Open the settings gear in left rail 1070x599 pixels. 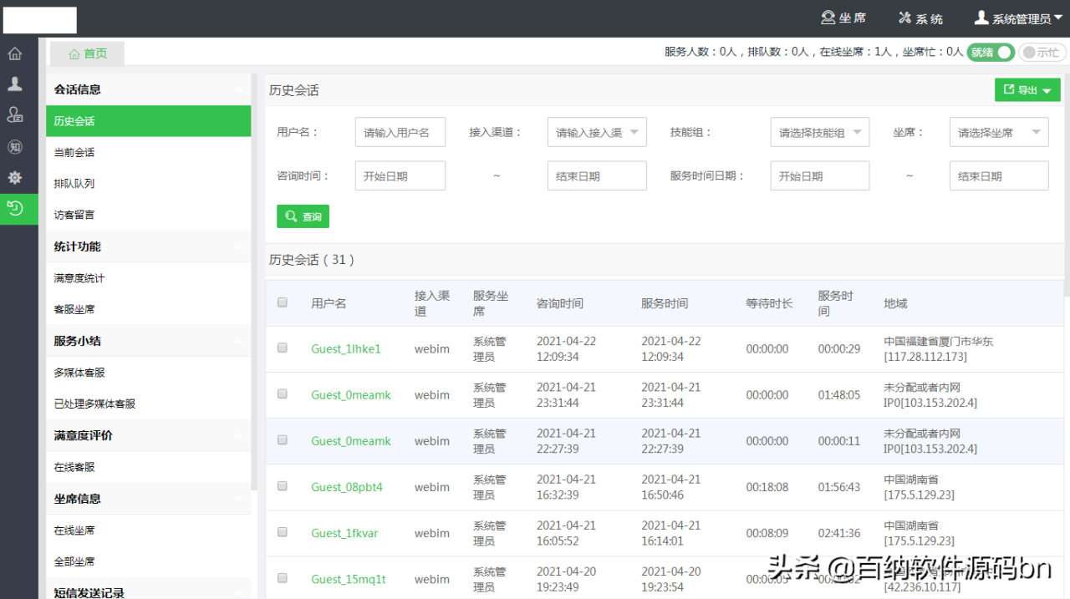pos(15,178)
